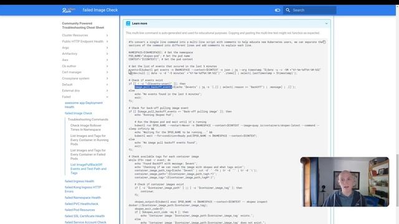Click the presenter webcam video overlay
This screenshot has width=399, height=224.
tap(345, 182)
